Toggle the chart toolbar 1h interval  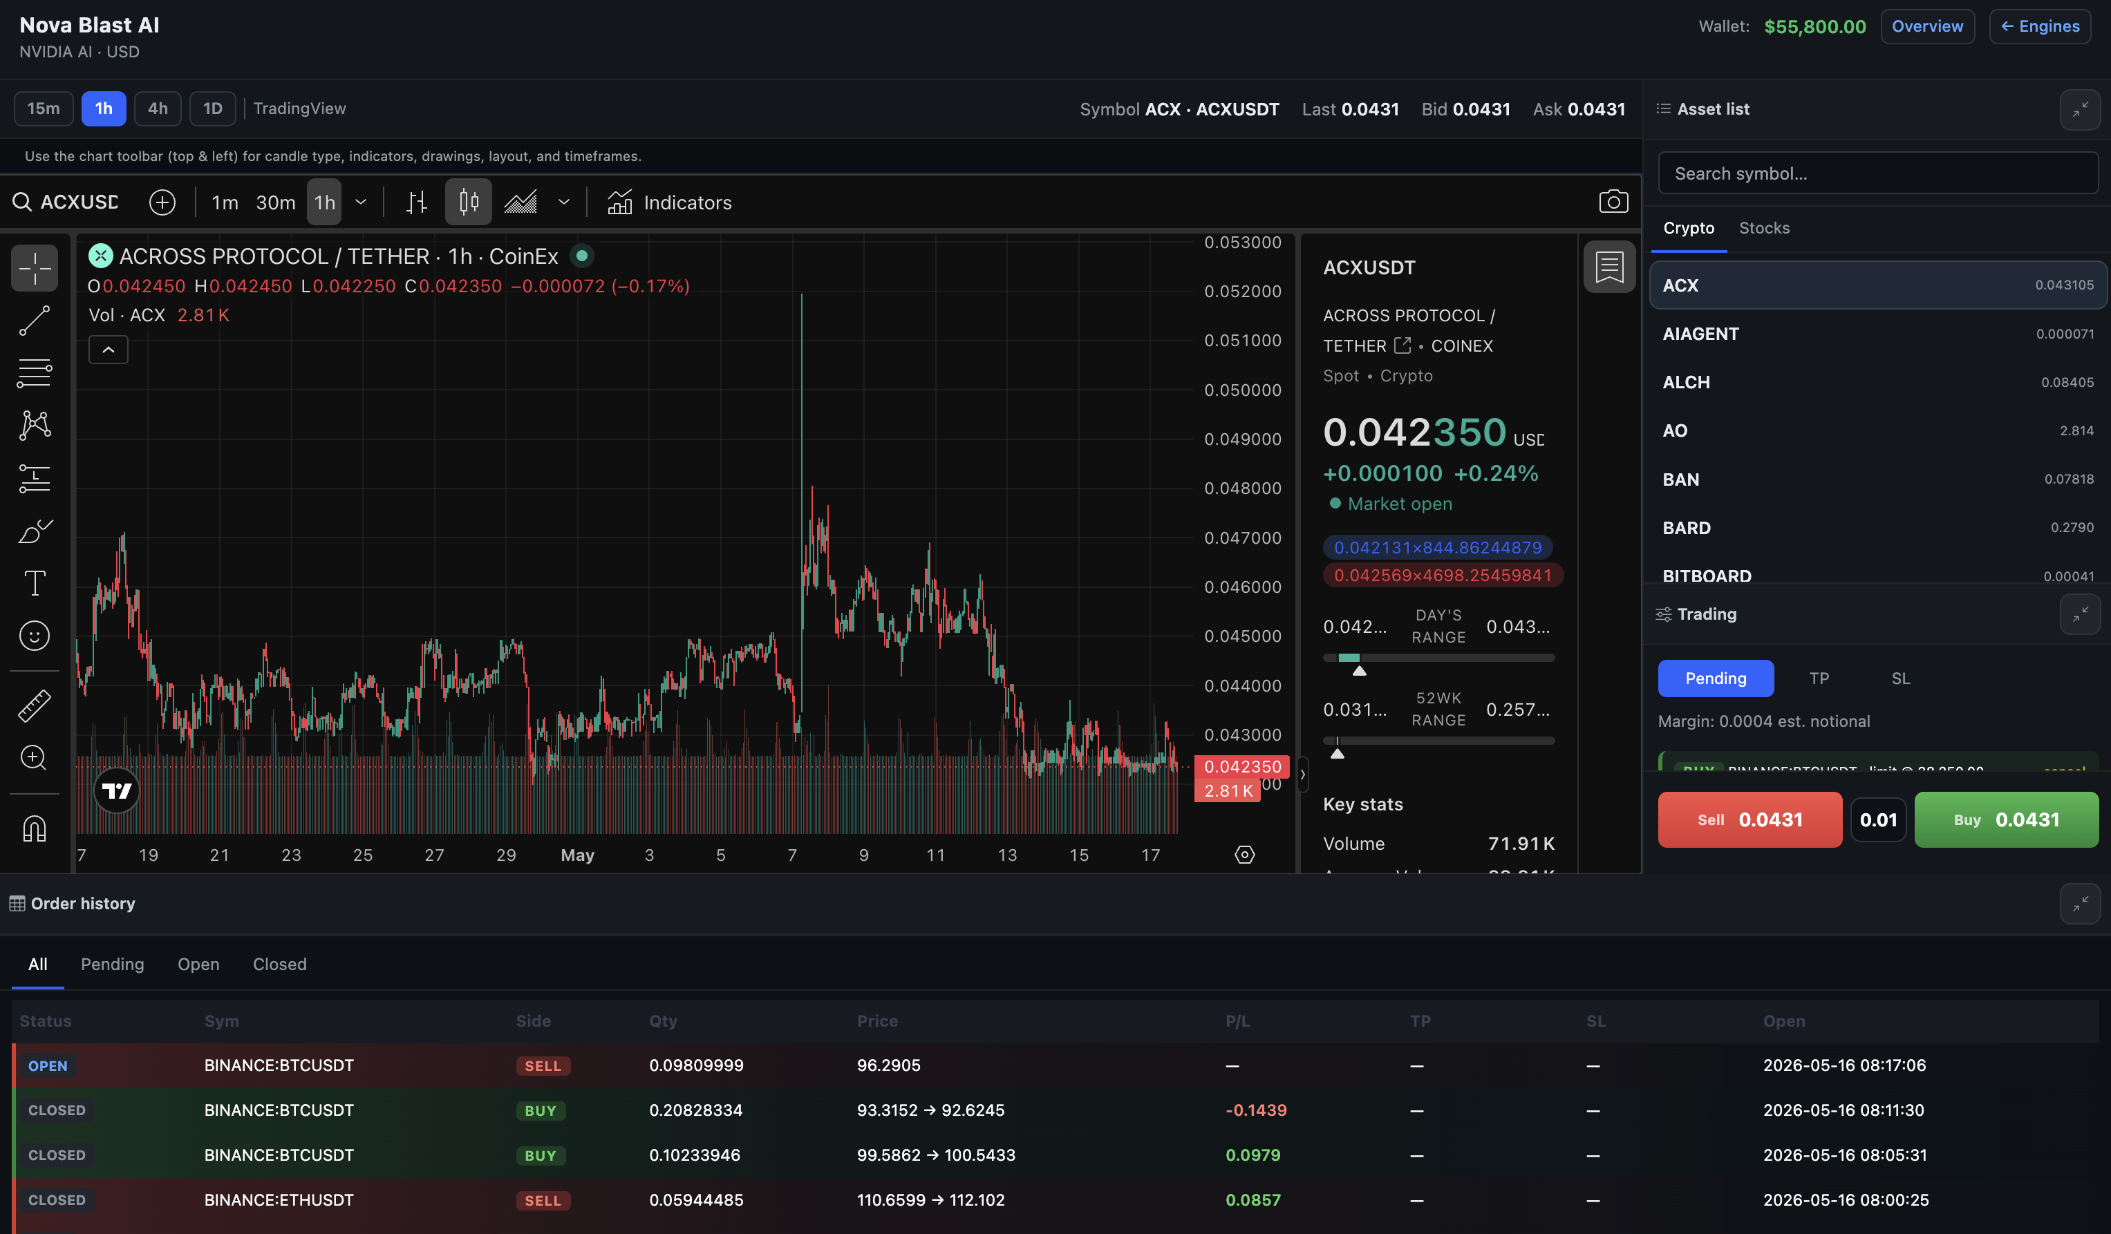(x=324, y=202)
